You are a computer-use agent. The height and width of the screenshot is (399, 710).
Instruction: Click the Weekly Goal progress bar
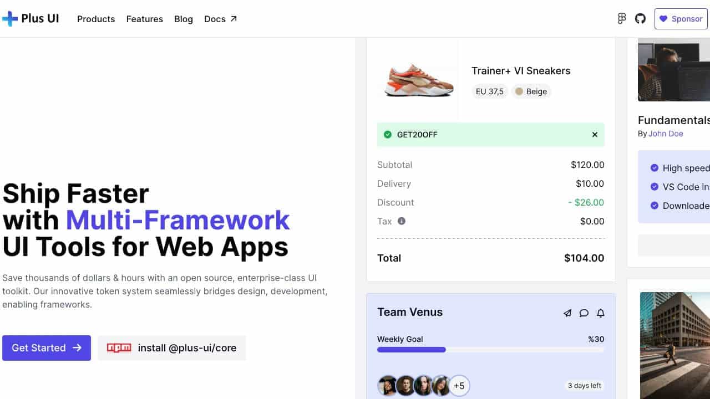coord(491,350)
